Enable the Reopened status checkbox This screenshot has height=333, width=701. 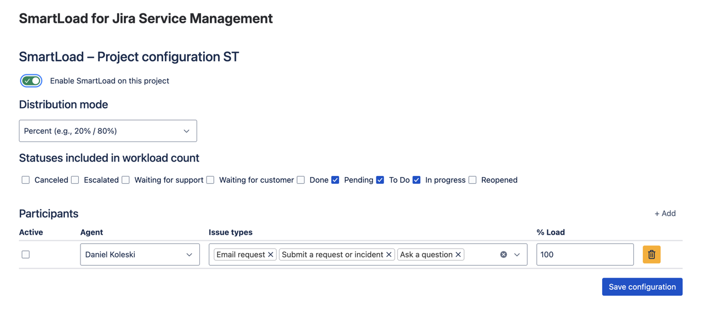click(472, 180)
